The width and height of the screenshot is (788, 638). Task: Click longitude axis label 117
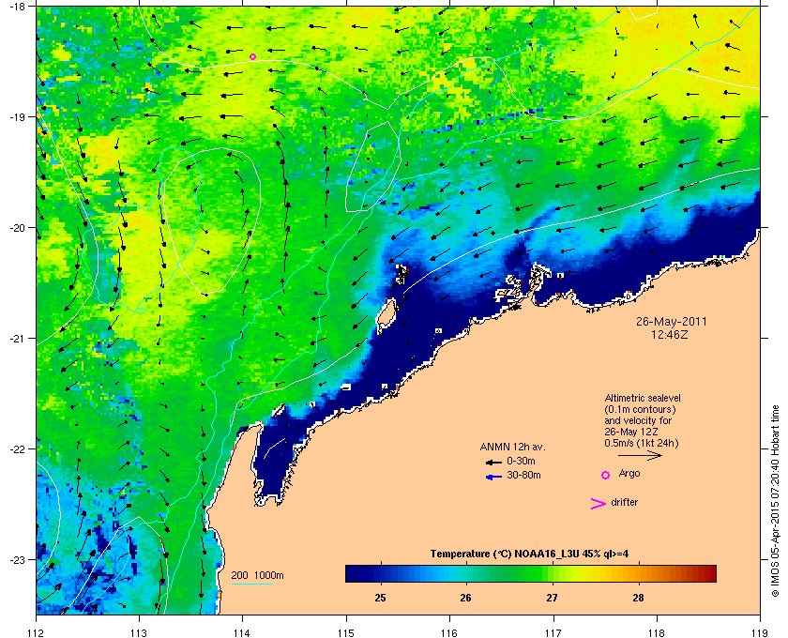553,632
